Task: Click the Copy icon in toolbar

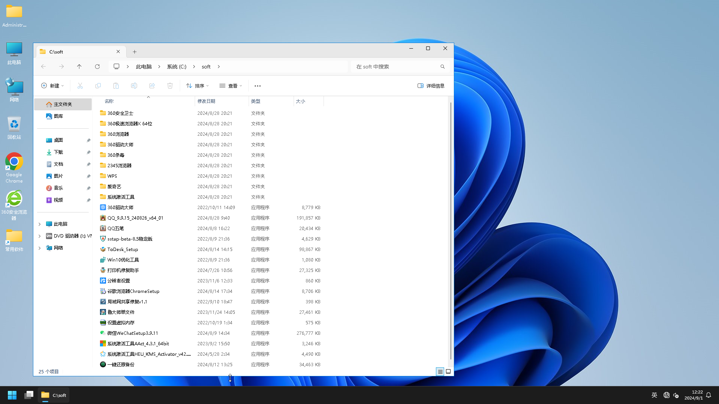Action: coord(98,86)
